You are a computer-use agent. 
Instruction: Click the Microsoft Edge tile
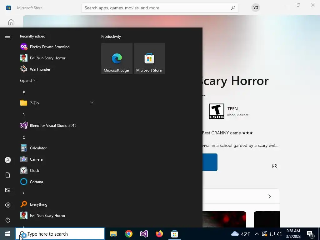click(x=117, y=58)
